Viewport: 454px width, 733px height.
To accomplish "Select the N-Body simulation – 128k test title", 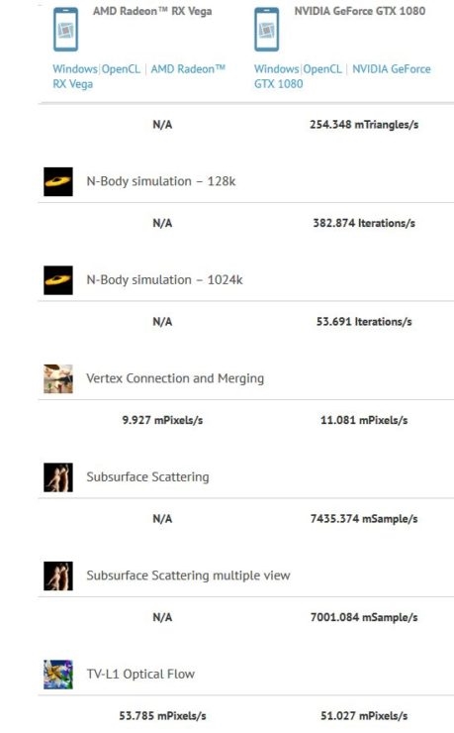I will click(x=161, y=181).
